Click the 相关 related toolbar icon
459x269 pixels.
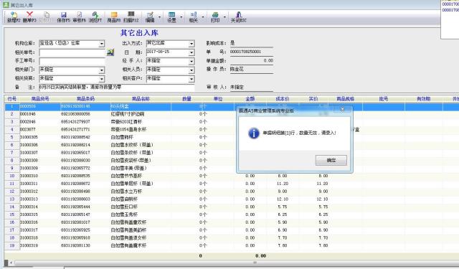193,14
